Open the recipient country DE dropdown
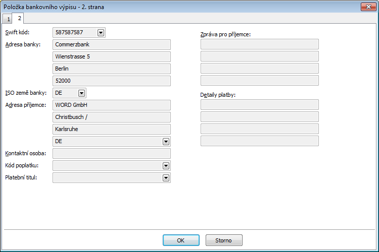This screenshot has height=252, width=379. (x=166, y=142)
